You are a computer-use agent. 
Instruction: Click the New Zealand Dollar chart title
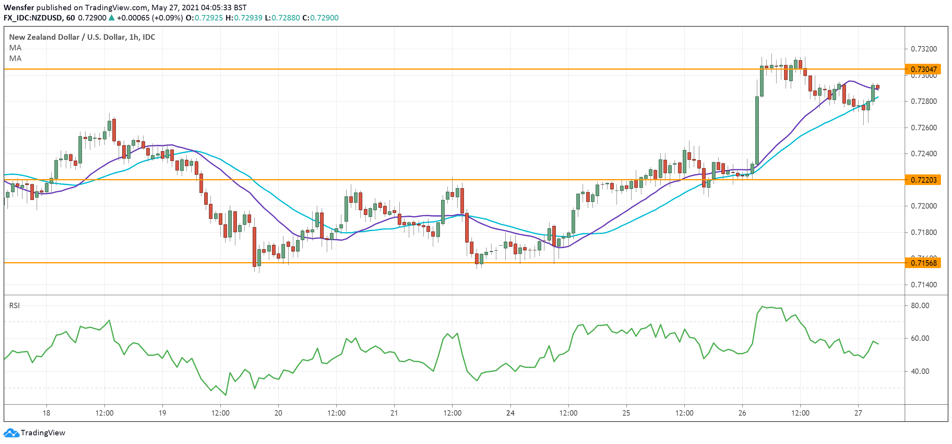point(82,37)
